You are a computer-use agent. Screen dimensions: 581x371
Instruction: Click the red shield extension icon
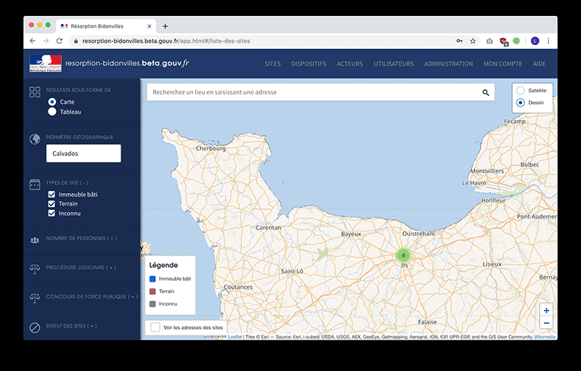(503, 41)
